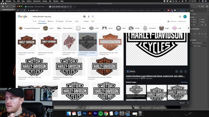This screenshot has height=117, width=209.
Task: Open Chrome from the Dock
Action: tap(106, 113)
